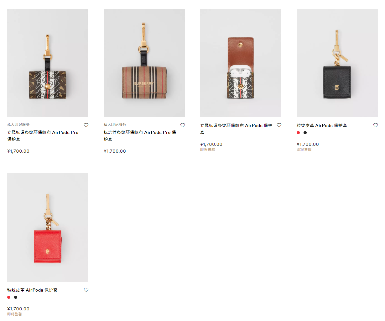This screenshot has width=385, height=321.
Task: Favorite the monogram stripe AirPods Pro case
Action: [x=86, y=125]
